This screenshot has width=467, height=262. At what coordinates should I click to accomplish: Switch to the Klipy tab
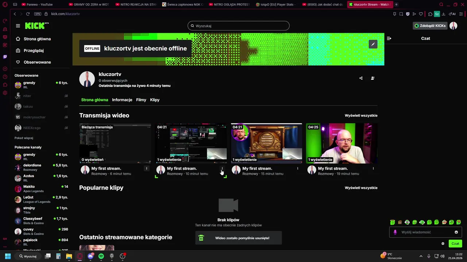[x=155, y=100]
